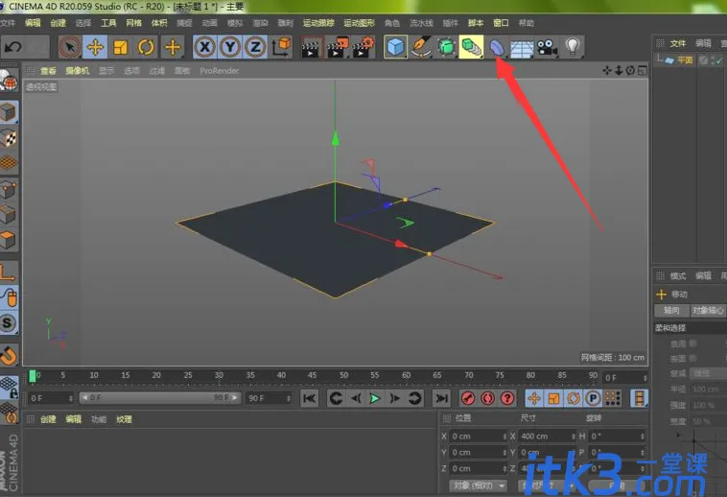727x497 pixels.
Task: Open the blue bend deformer icon
Action: coord(497,47)
